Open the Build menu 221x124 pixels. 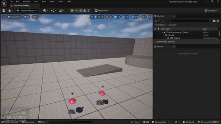[x=44, y=1]
